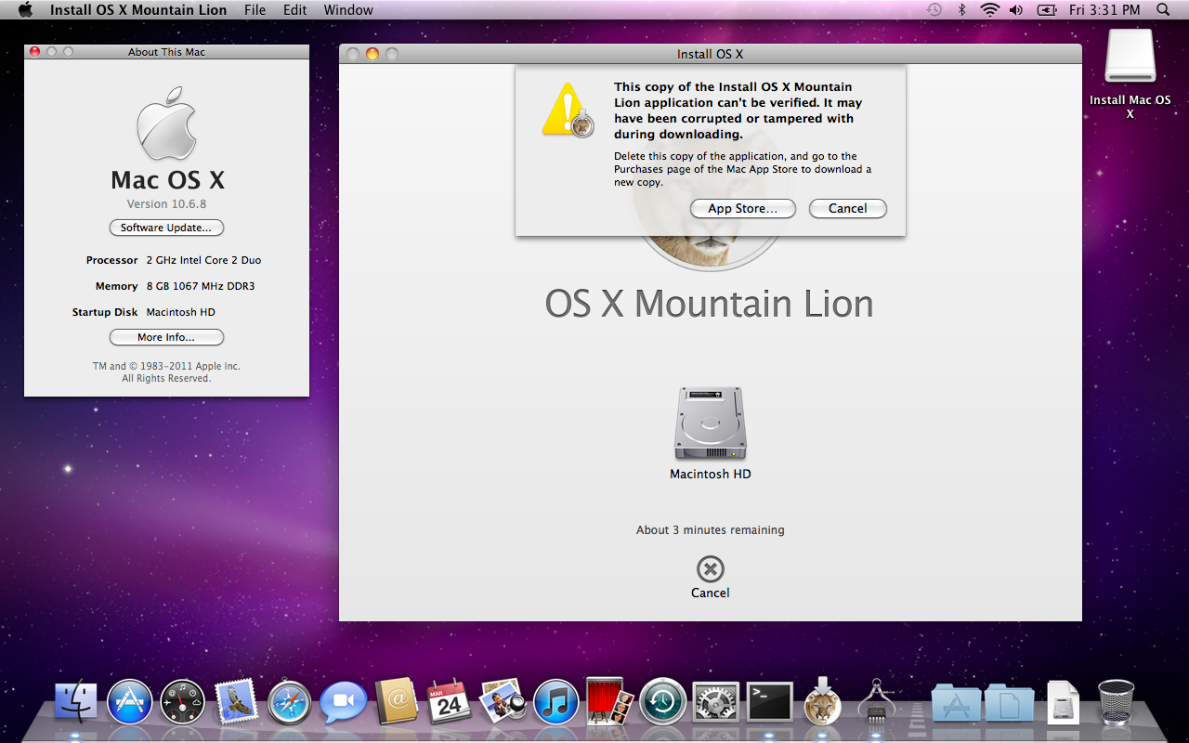Click the Software Update... button
This screenshot has width=1189, height=743.
166,228
